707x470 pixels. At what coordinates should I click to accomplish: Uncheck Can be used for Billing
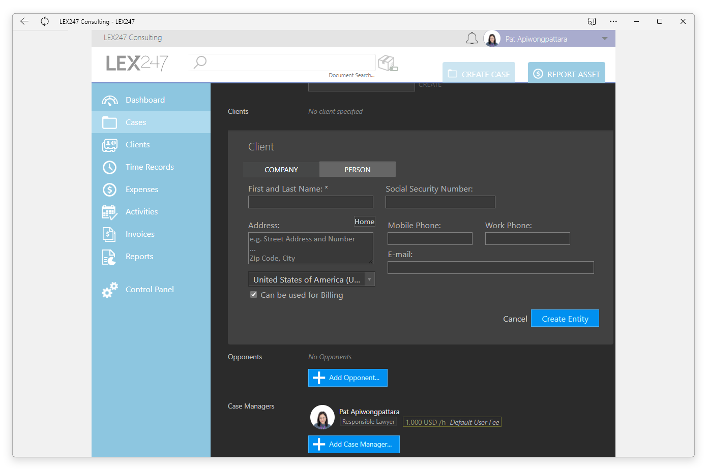(x=253, y=295)
